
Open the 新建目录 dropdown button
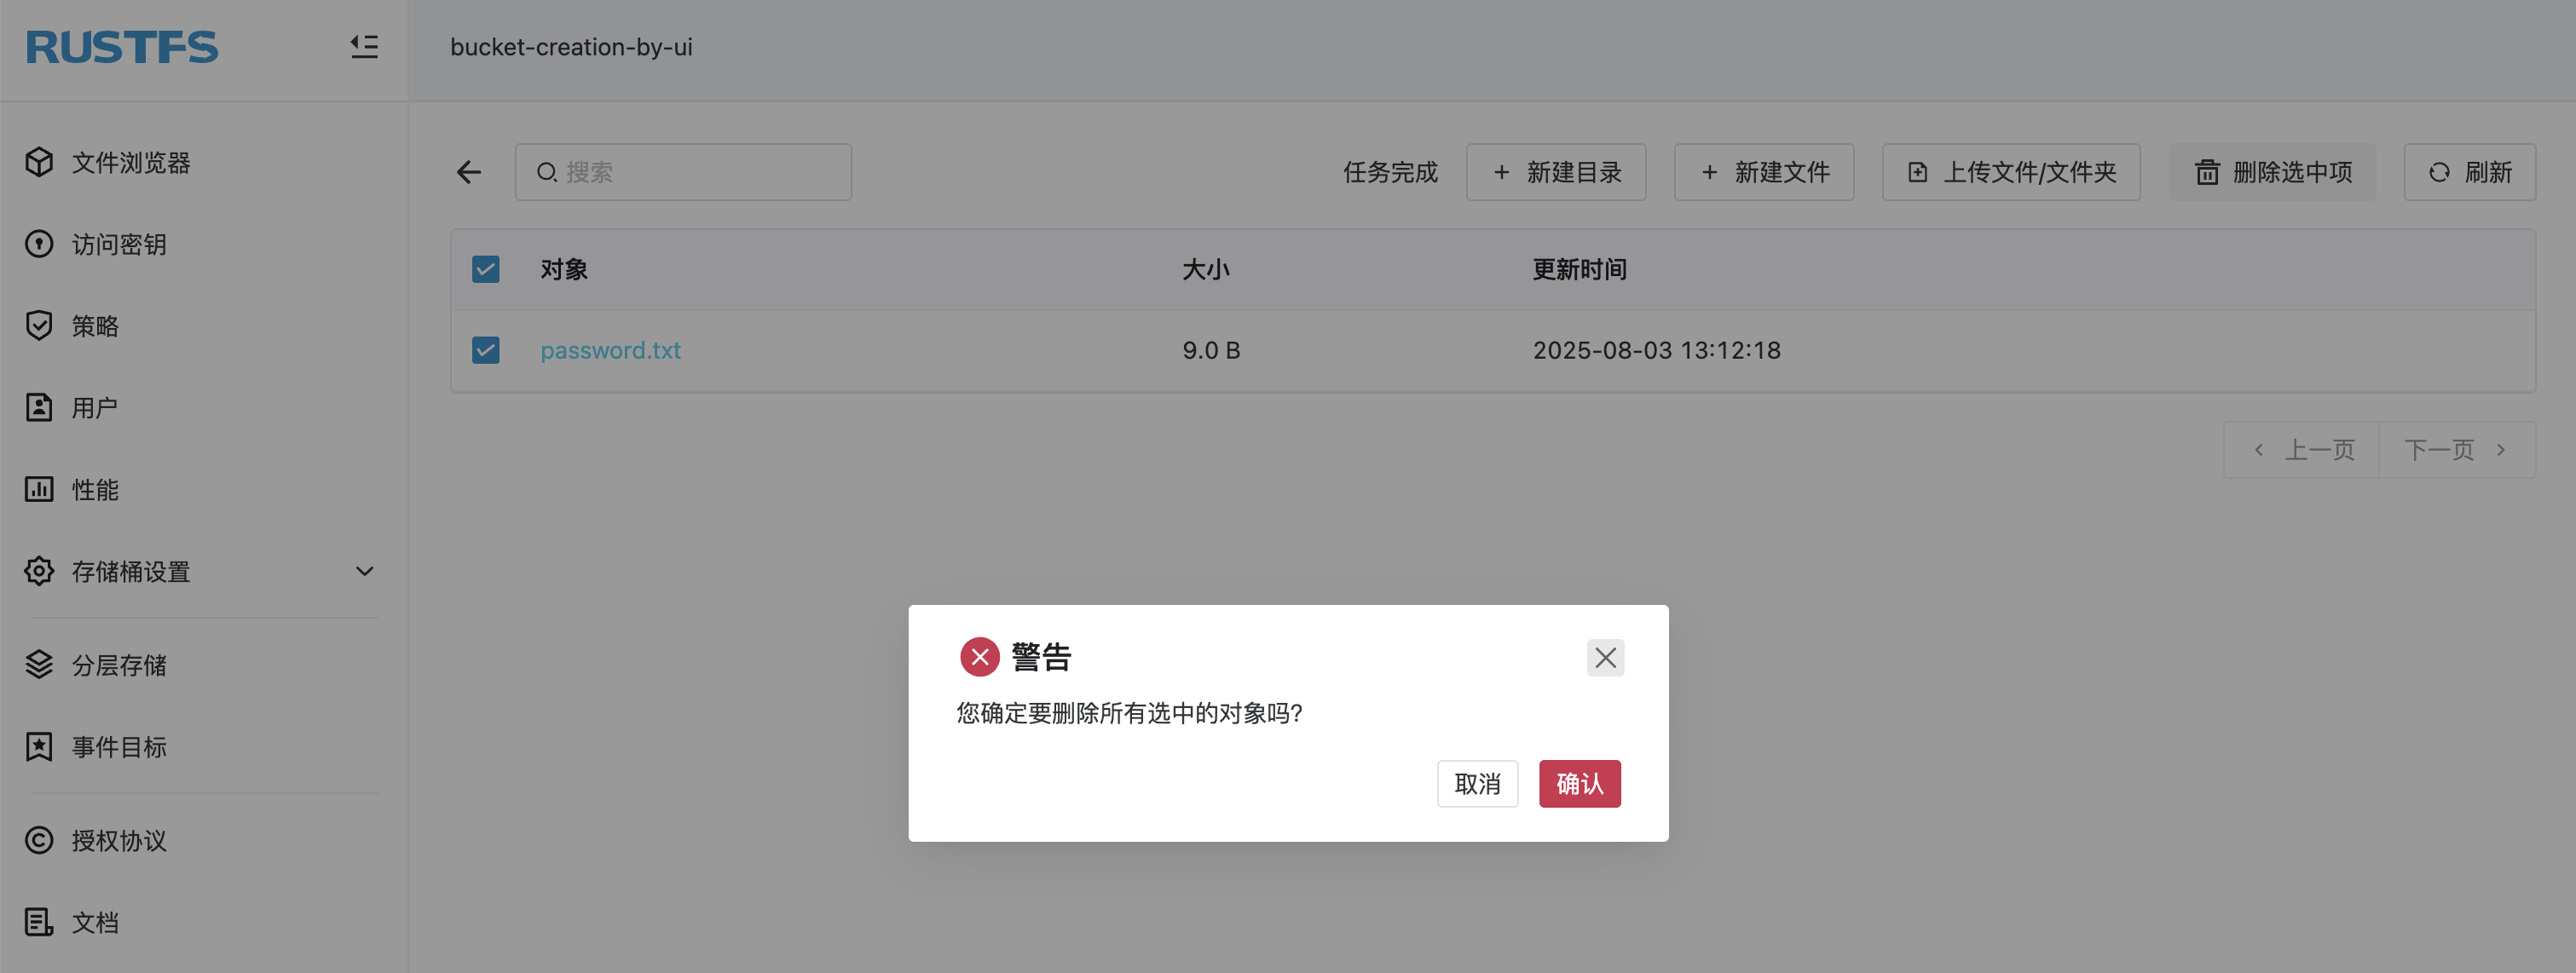pyautogui.click(x=1556, y=172)
